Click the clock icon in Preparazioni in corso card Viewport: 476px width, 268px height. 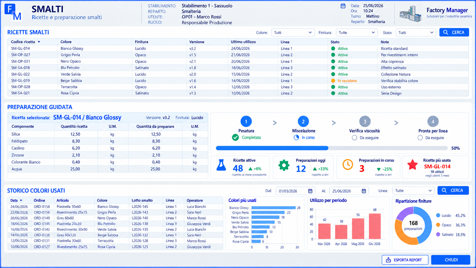pyautogui.click(x=348, y=165)
